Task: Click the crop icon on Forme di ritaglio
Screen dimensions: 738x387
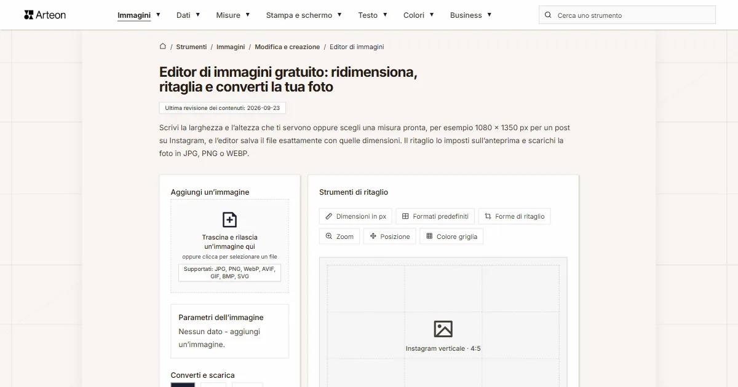Action: [x=488, y=216]
